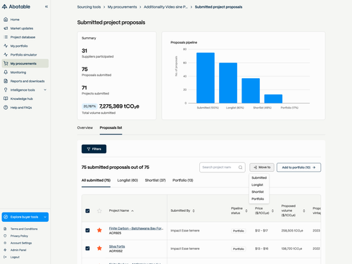Image resolution: width=352 pixels, height=264 pixels.
Task: Choose Submitted in Move to menu
Action: coord(259,177)
